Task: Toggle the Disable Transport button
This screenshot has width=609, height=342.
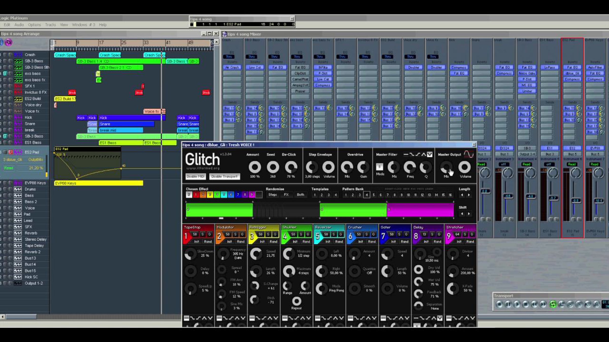Action: tap(224, 176)
